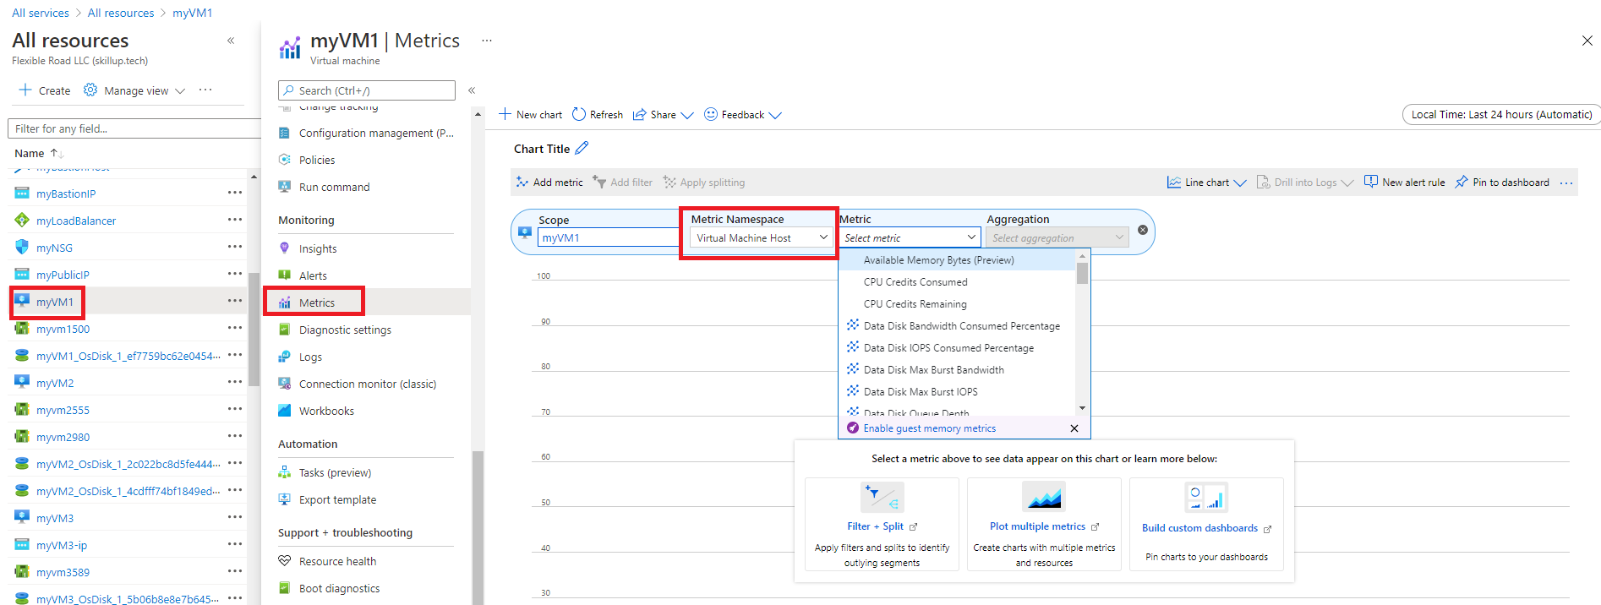
Task: Open the Local Time range selector
Action: [x=1501, y=115]
